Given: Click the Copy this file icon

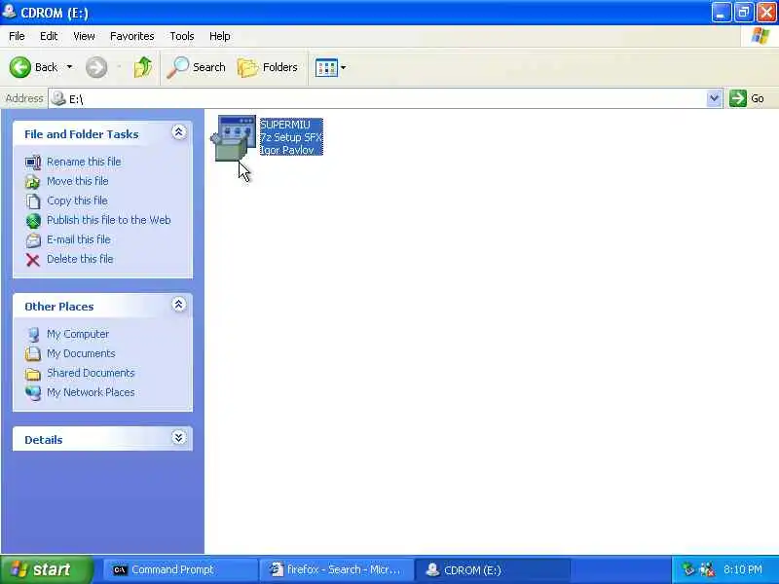Looking at the screenshot, I should click(x=33, y=201).
